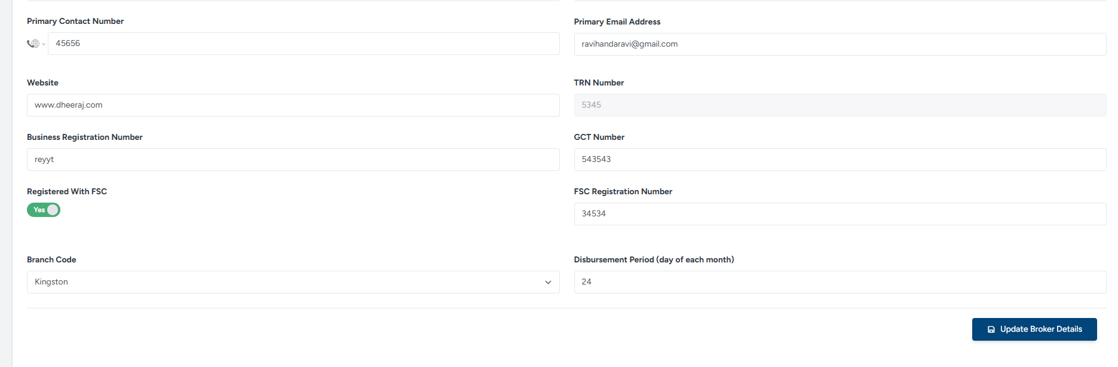The image size is (1118, 367).
Task: Click the Branch Code label text
Action: click(51, 259)
